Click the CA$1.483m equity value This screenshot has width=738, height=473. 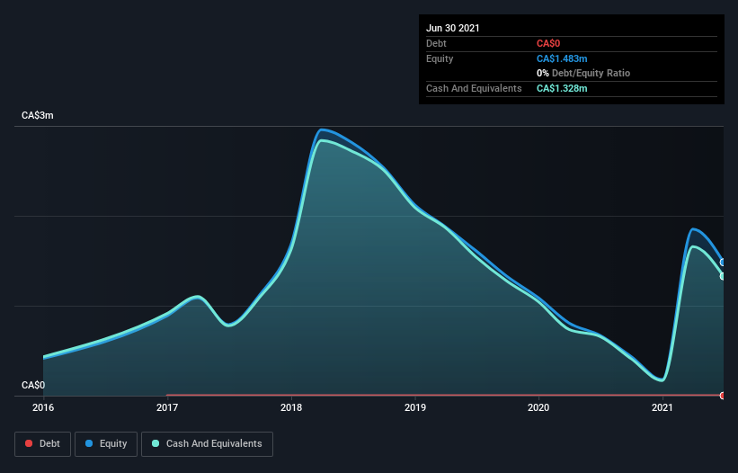[562, 58]
